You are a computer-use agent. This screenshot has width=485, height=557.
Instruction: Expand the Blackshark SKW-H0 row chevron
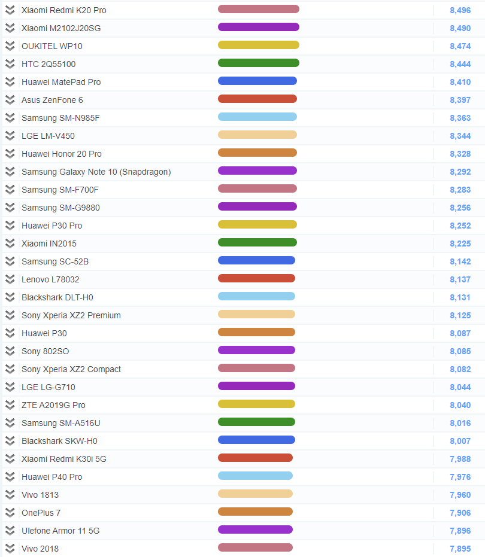coord(10,441)
